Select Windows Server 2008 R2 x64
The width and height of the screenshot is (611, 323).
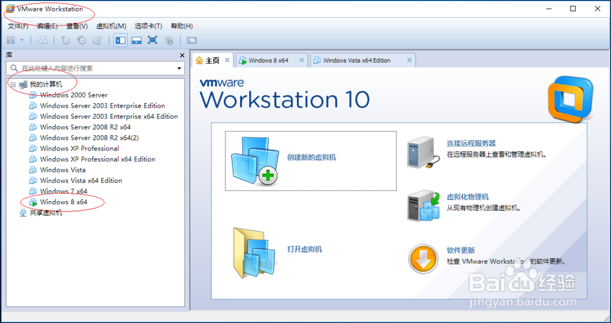(x=86, y=127)
